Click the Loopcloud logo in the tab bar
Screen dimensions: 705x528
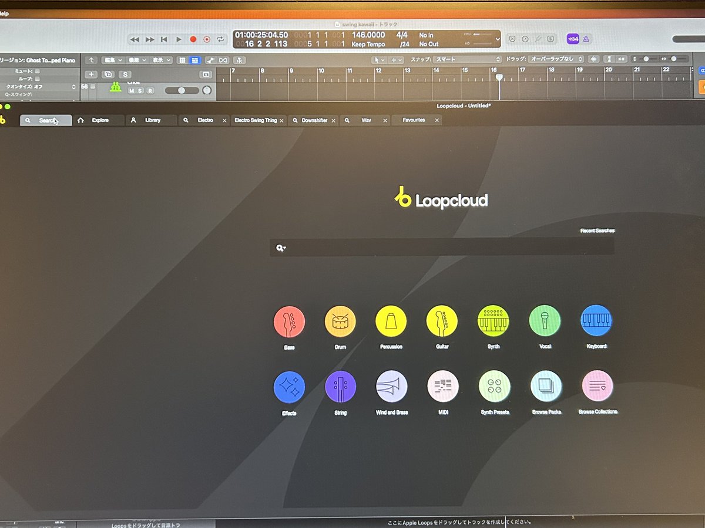pos(3,120)
